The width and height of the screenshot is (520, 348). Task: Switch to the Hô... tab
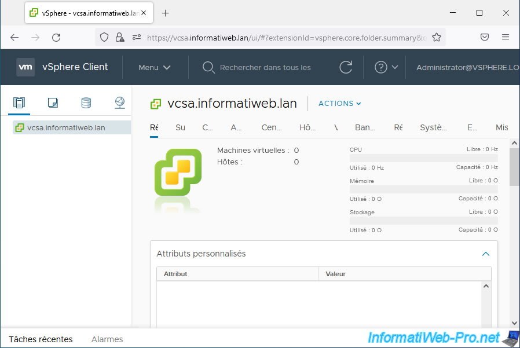[x=307, y=127]
